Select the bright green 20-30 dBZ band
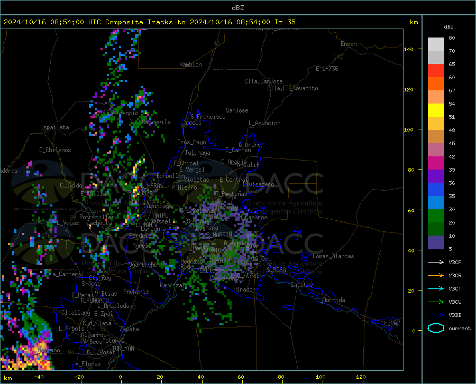The image size is (476, 384). [436, 216]
